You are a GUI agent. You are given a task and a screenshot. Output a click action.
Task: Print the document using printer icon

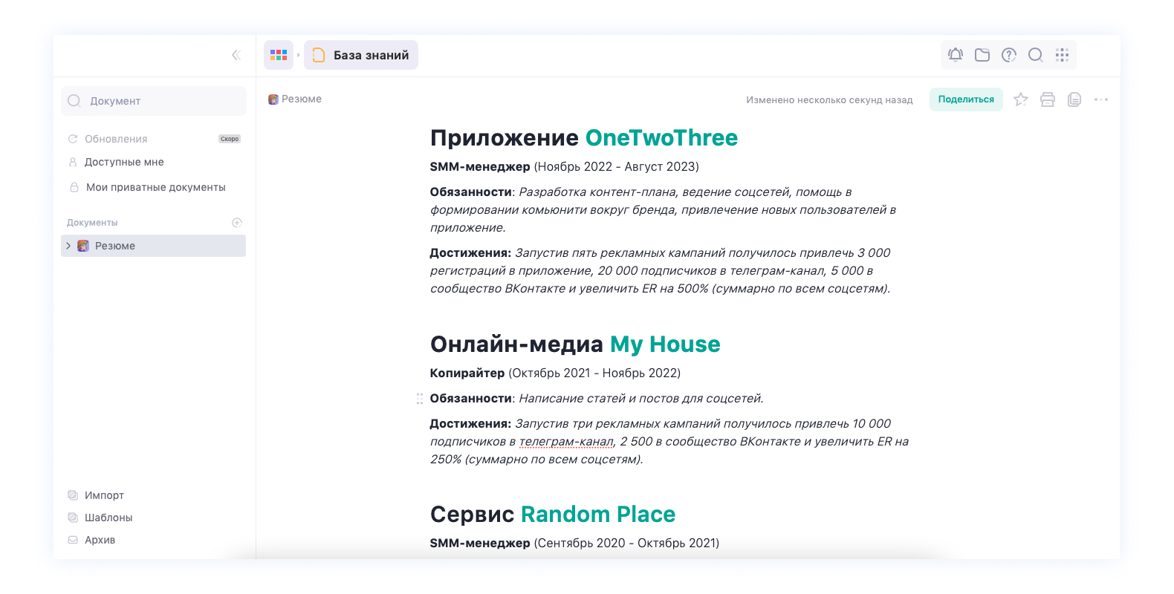[1048, 99]
